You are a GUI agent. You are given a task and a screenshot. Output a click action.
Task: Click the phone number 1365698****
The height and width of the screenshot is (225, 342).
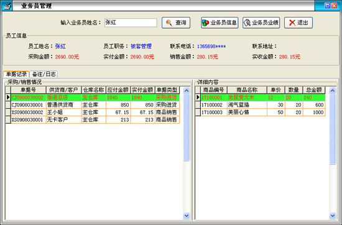click(211, 47)
